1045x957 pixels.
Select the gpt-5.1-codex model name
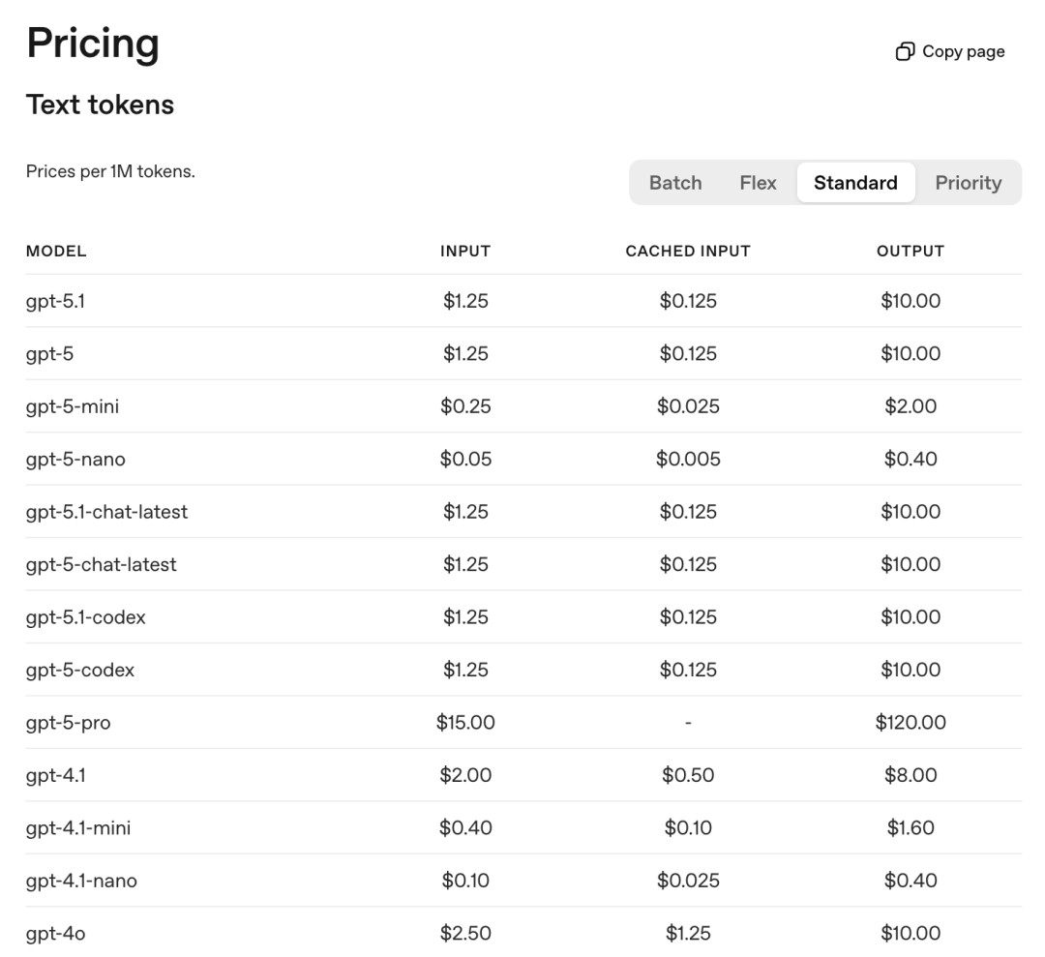[85, 617]
